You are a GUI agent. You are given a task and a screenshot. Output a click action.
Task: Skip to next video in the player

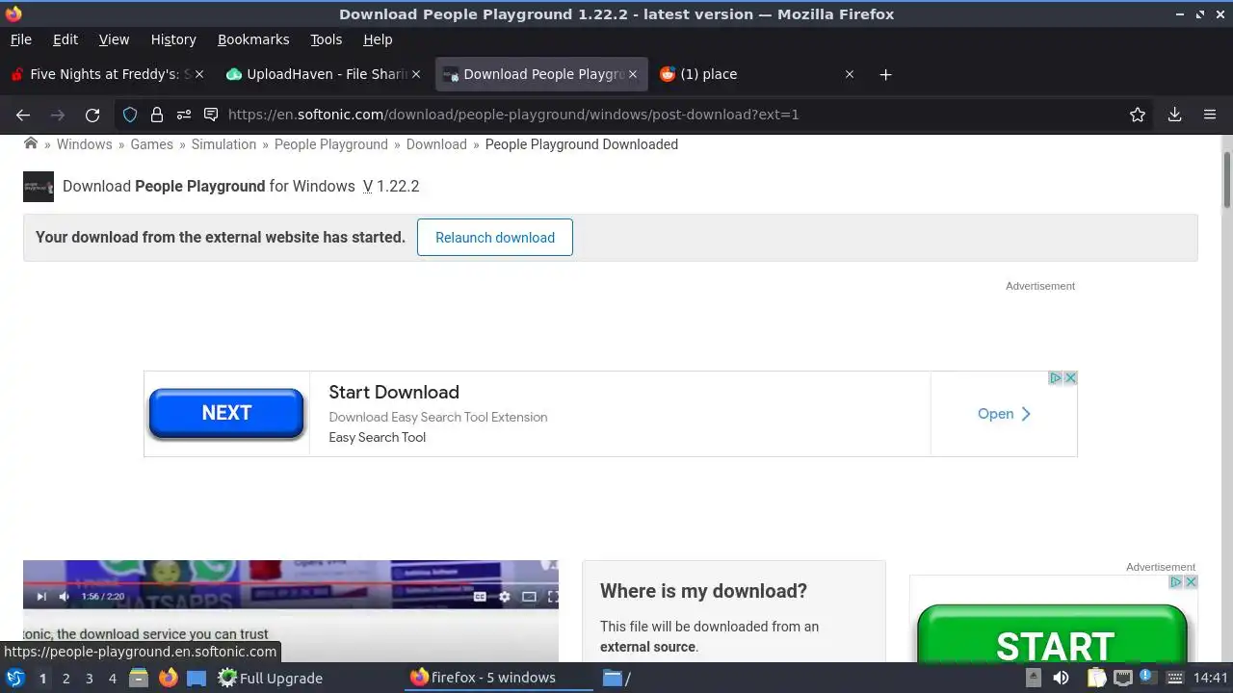pyautogui.click(x=41, y=597)
